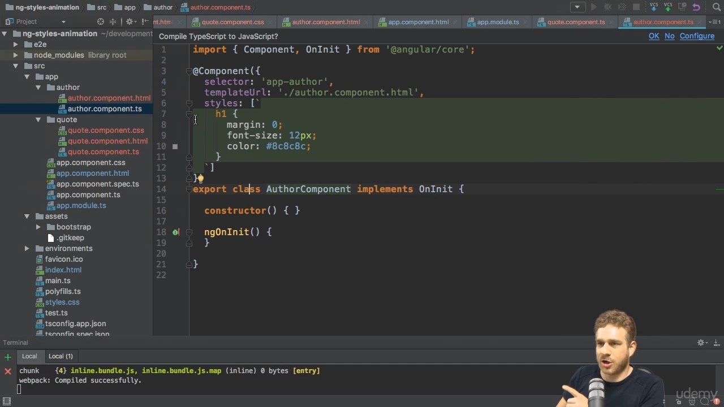Collapse the author folder
The height and width of the screenshot is (407, 724).
(x=38, y=88)
